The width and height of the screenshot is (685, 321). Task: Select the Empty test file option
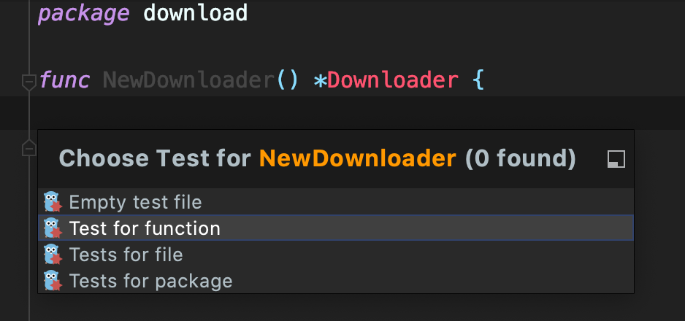[135, 202]
